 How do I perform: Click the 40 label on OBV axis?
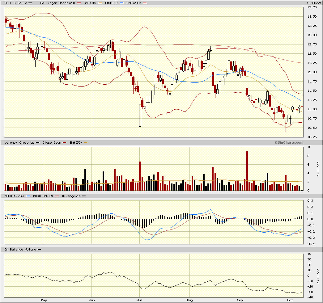point(309,254)
